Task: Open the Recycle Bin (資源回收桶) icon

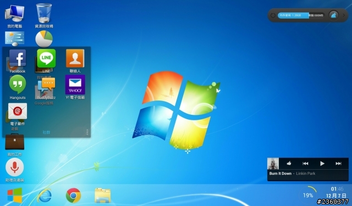Action: [44, 13]
